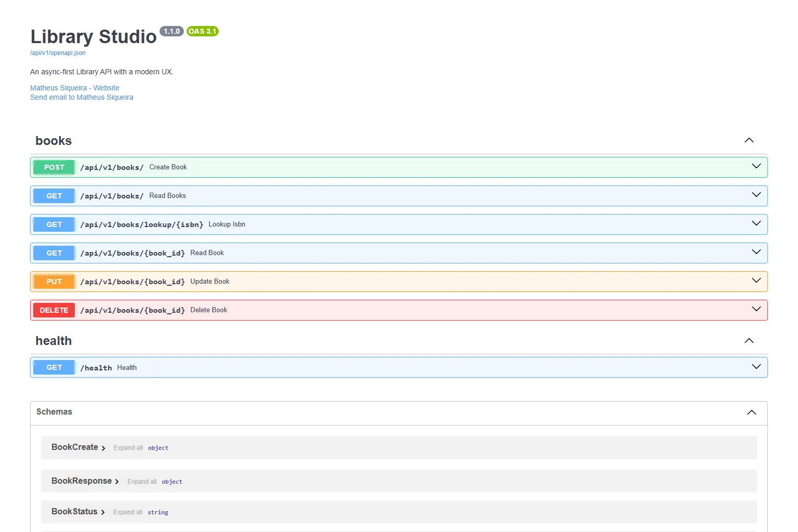Expand DELETE Delete Book arrow
The image size is (798, 532).
click(756, 309)
